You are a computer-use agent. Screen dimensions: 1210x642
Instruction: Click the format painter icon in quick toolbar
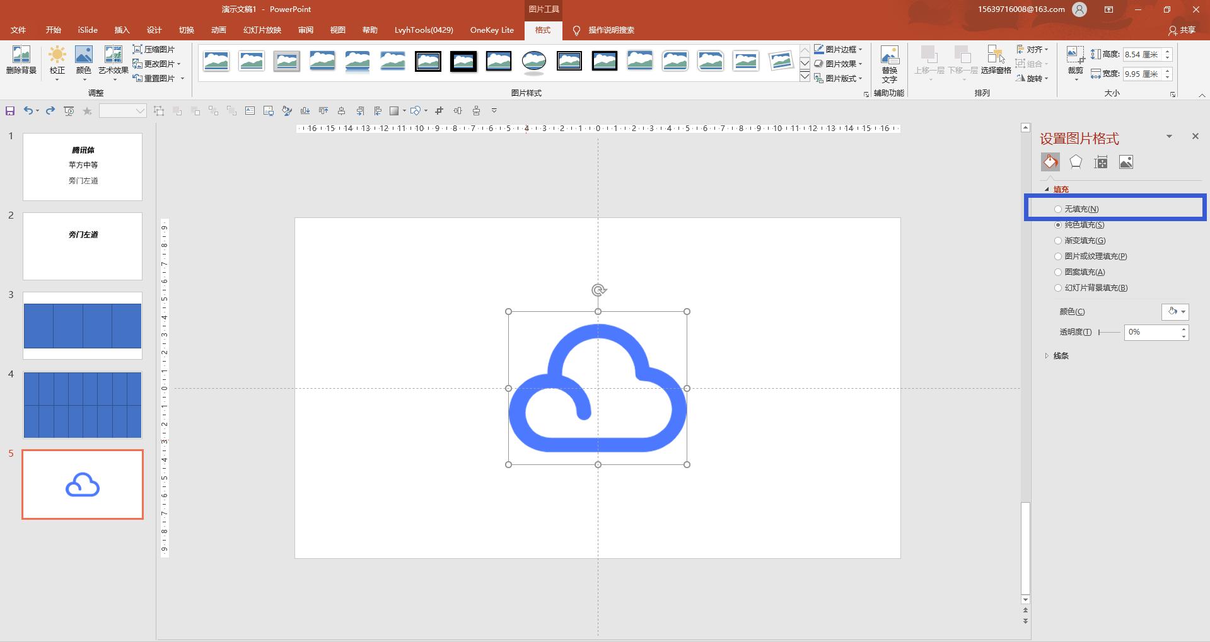tap(287, 111)
